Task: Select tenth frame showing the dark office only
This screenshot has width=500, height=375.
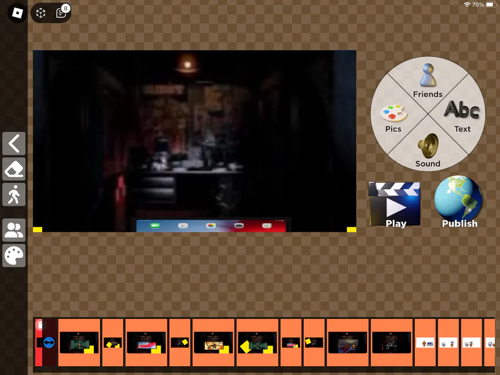Action: pos(392,342)
